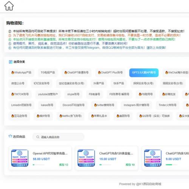Screen dimensions: 189x189
Task: Click stock bar of 9.00 USDT product
Action: (172, 165)
